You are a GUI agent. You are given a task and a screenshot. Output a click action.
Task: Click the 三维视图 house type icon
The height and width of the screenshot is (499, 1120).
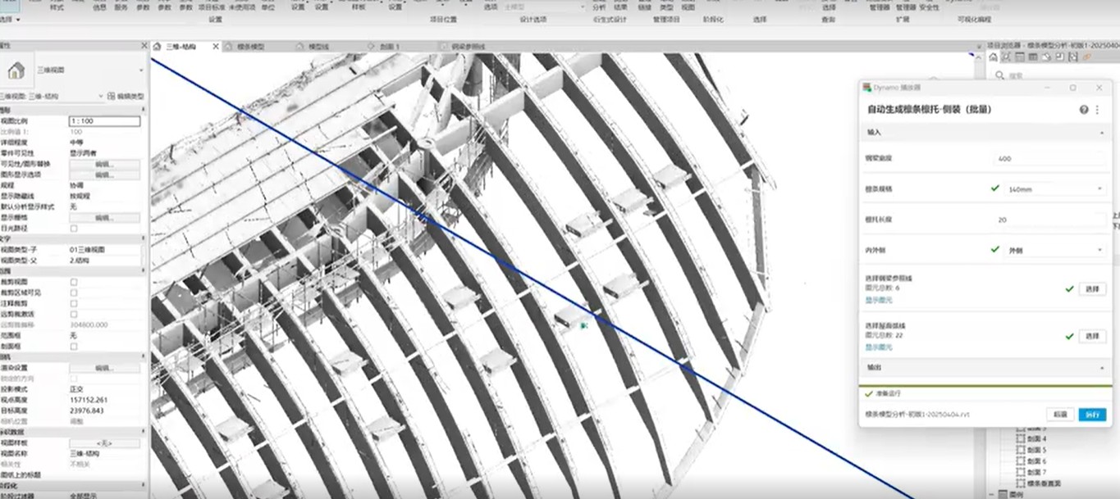pos(16,70)
